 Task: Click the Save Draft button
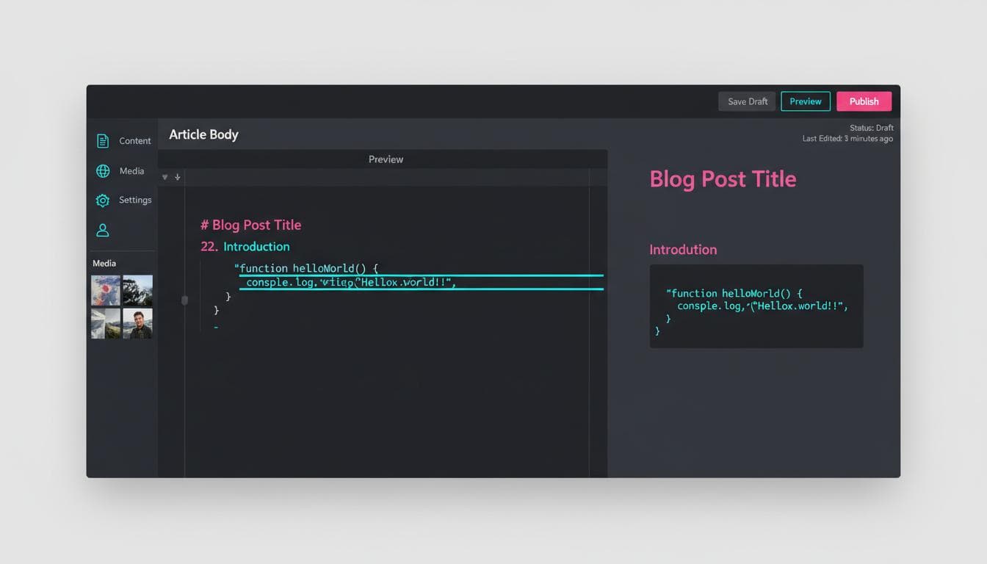[x=747, y=101]
